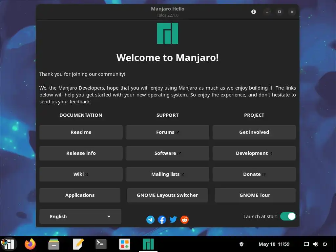Click the DOCUMENTATION column heading

click(x=81, y=115)
